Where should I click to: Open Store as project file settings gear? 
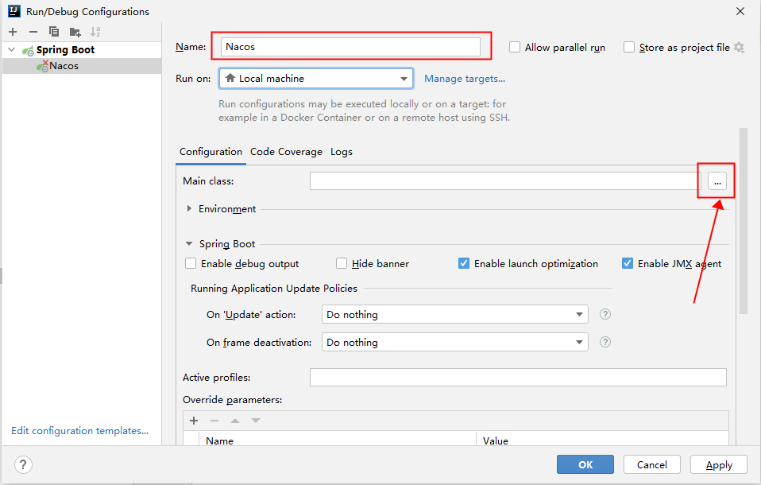coord(739,47)
